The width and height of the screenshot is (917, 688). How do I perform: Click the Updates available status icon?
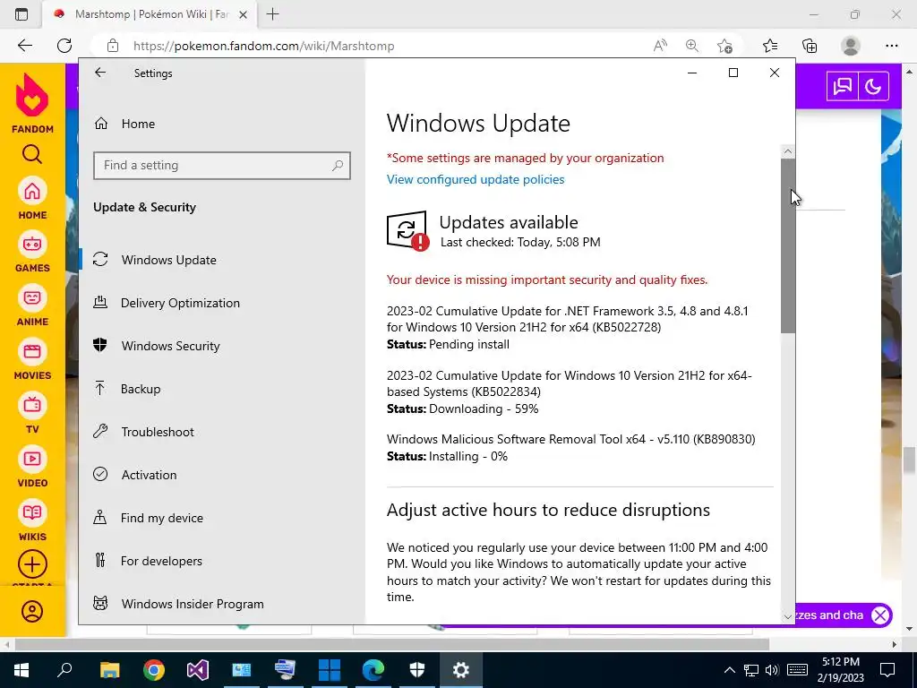click(407, 230)
